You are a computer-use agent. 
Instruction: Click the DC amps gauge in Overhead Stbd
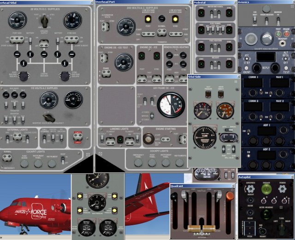click(18, 20)
